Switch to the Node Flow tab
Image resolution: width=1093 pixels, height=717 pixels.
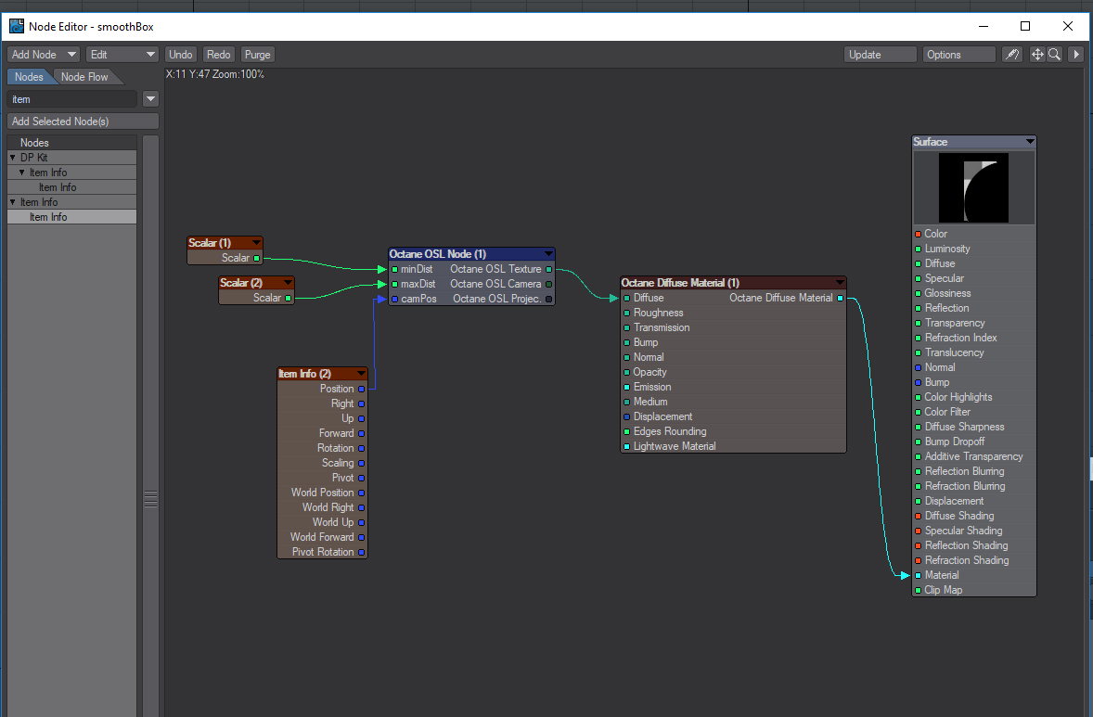pos(84,77)
